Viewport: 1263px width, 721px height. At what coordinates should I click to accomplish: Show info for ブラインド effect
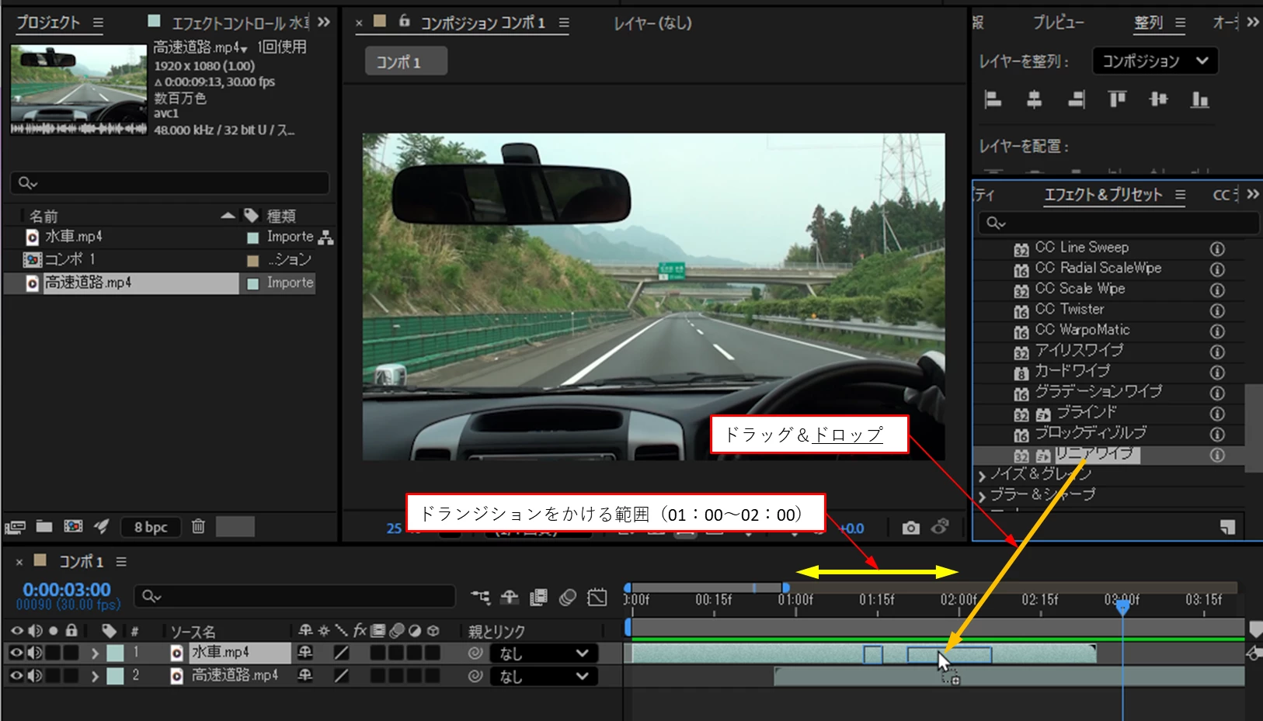(1217, 414)
